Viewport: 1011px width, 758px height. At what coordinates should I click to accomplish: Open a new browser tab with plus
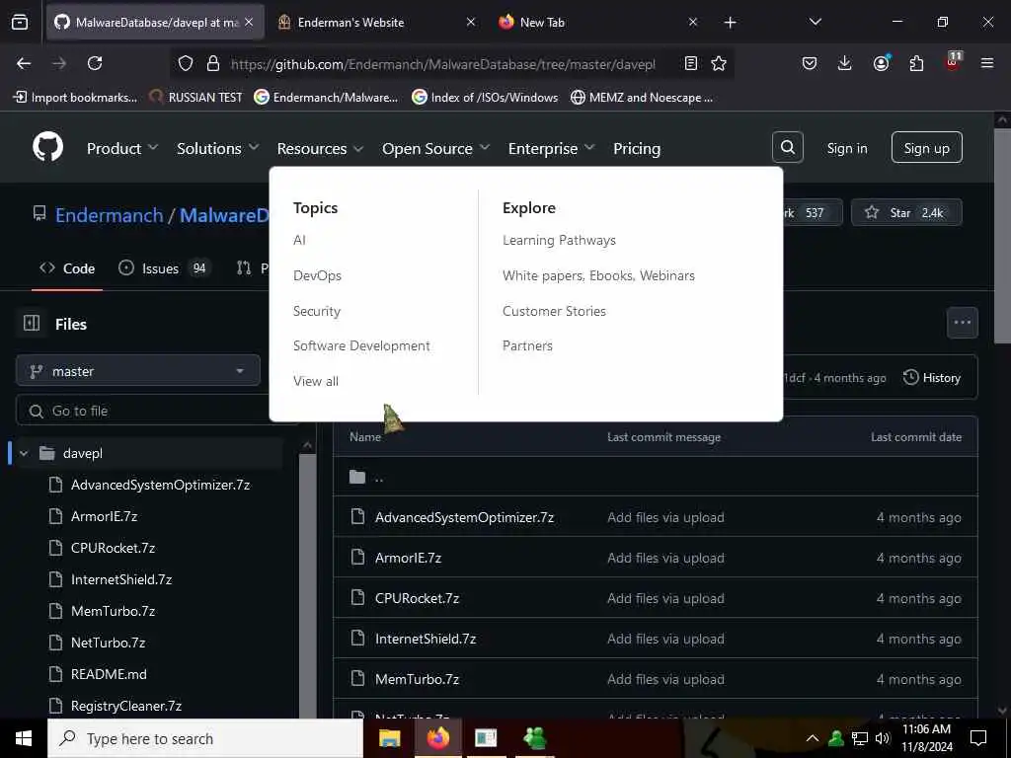[x=730, y=23]
